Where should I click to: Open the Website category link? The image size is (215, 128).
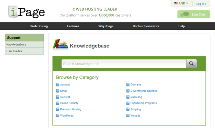point(135,116)
